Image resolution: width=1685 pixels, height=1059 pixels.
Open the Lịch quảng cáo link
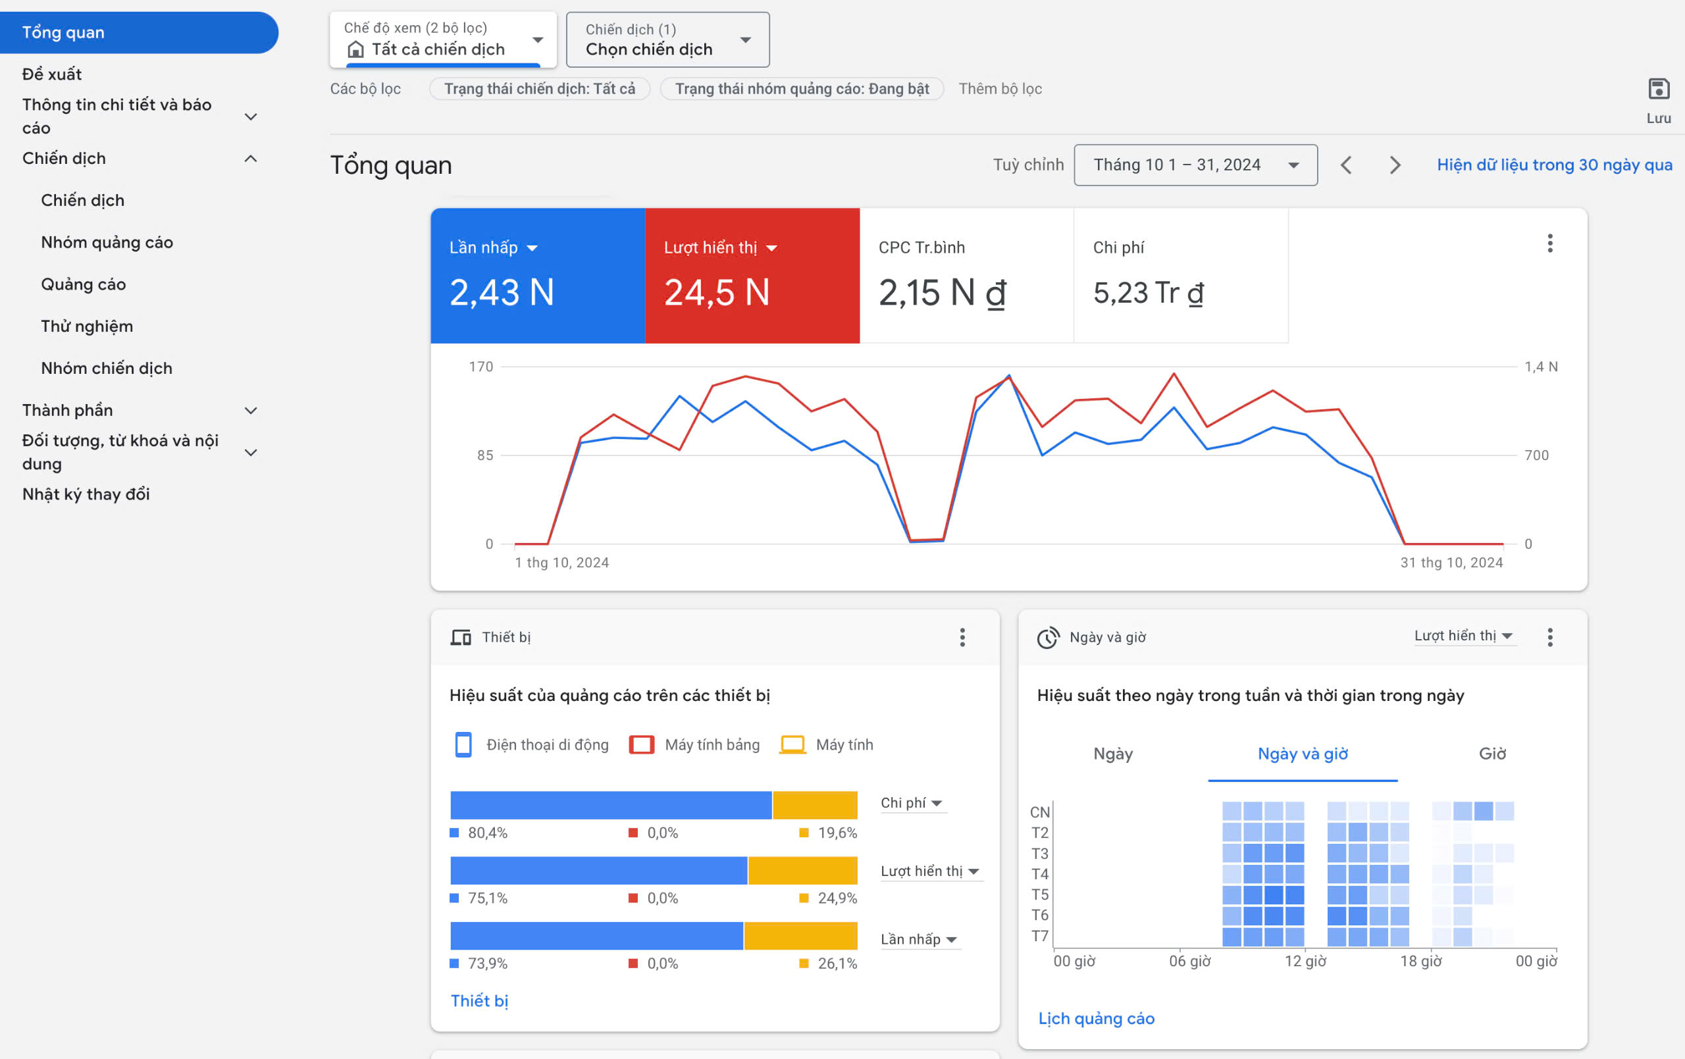[1096, 1018]
